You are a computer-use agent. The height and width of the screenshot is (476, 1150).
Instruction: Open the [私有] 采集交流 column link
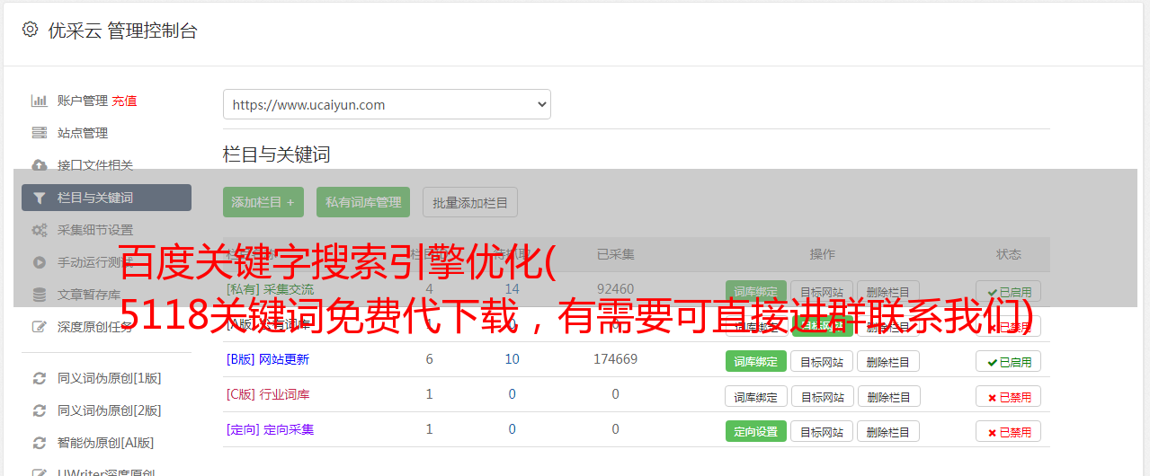(x=271, y=289)
